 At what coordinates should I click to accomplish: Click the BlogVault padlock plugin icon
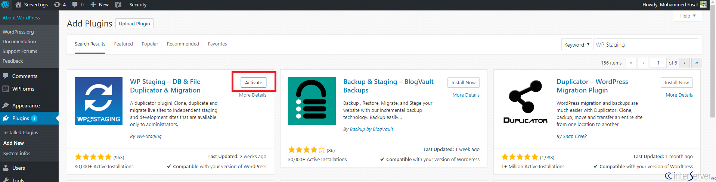pyautogui.click(x=312, y=101)
